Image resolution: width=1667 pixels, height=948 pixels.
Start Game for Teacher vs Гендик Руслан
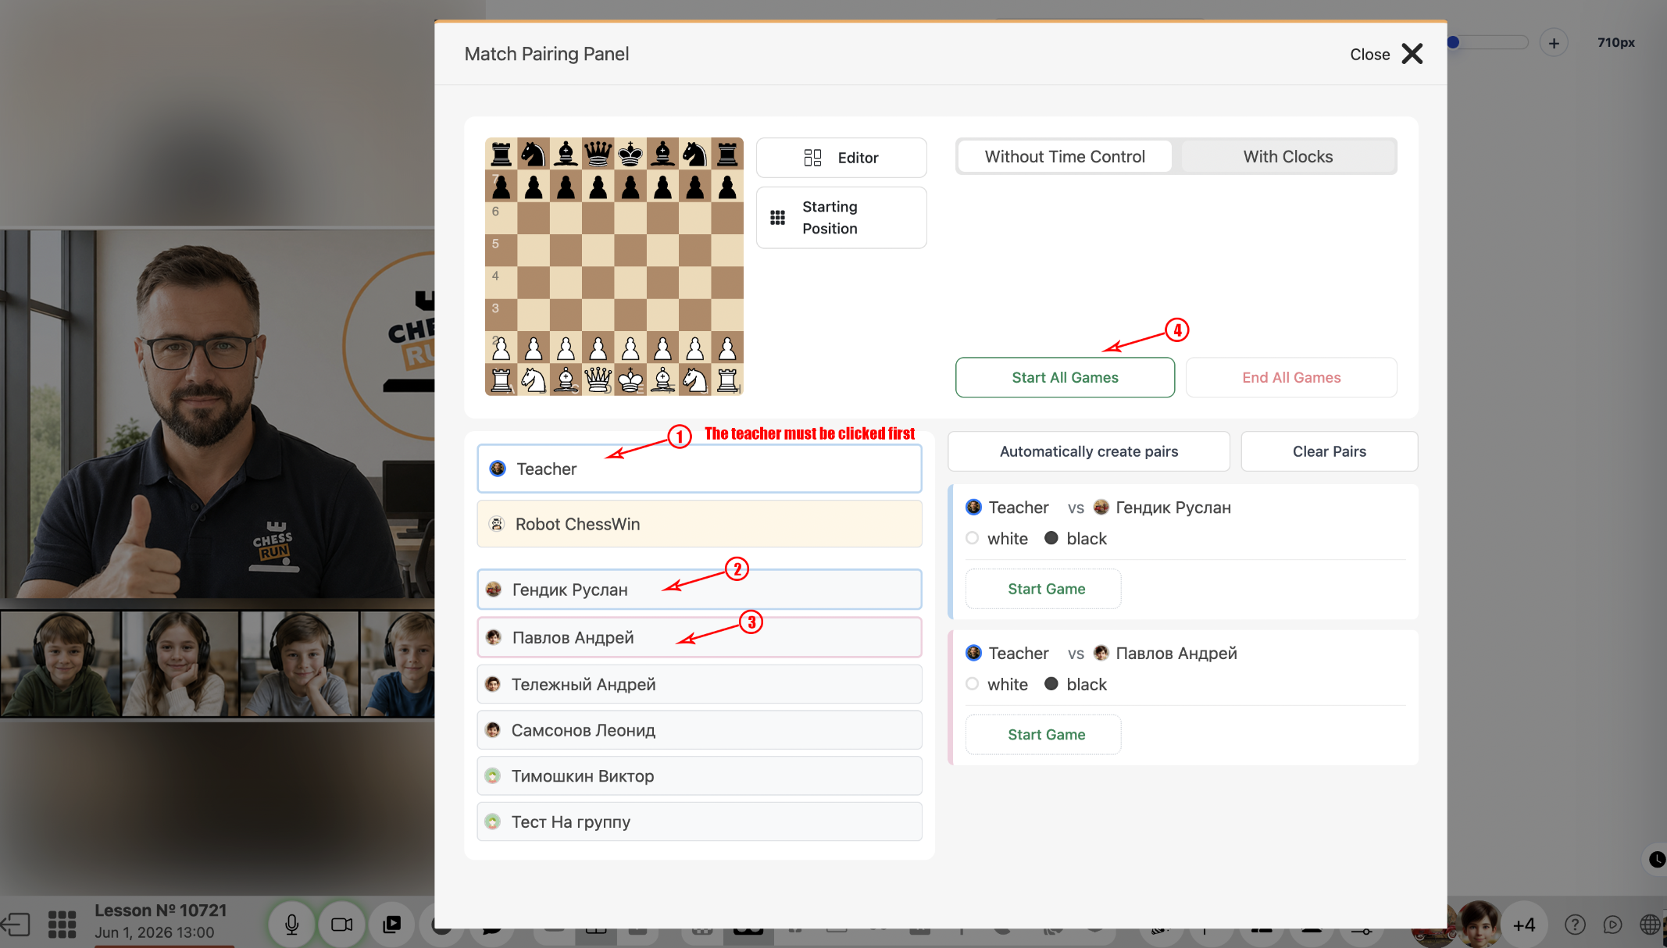pyautogui.click(x=1044, y=589)
